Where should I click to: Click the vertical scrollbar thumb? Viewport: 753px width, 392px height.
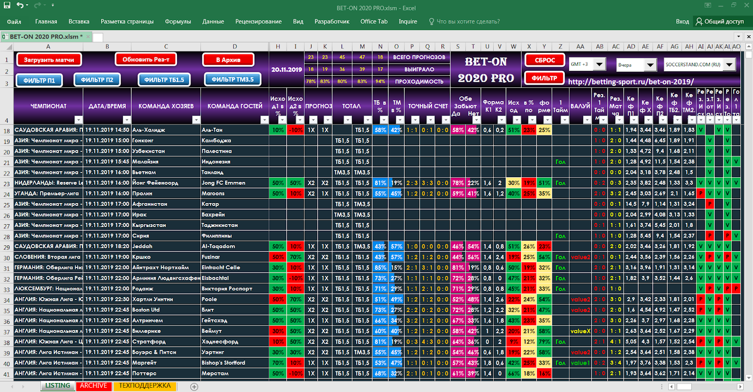point(748,54)
